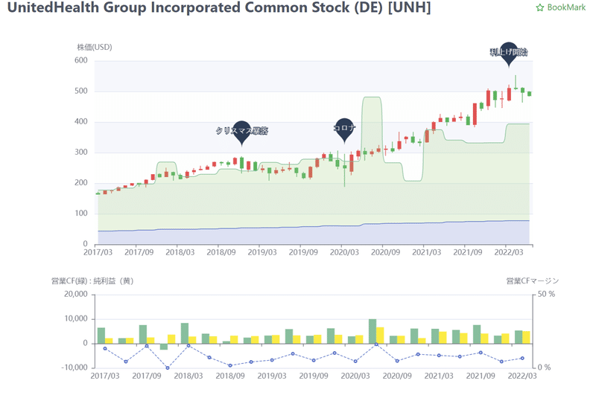The image size is (596, 401).
Task: Click the BookMark star icon
Action: [539, 7]
